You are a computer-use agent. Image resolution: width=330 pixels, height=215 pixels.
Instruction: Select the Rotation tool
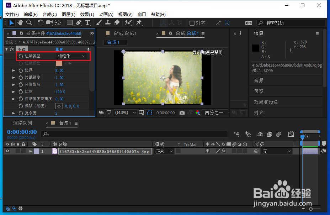(x=40, y=22)
